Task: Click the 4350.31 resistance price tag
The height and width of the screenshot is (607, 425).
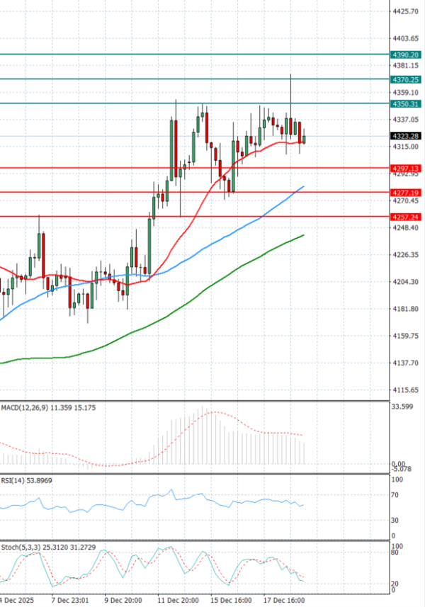Action: (x=405, y=104)
